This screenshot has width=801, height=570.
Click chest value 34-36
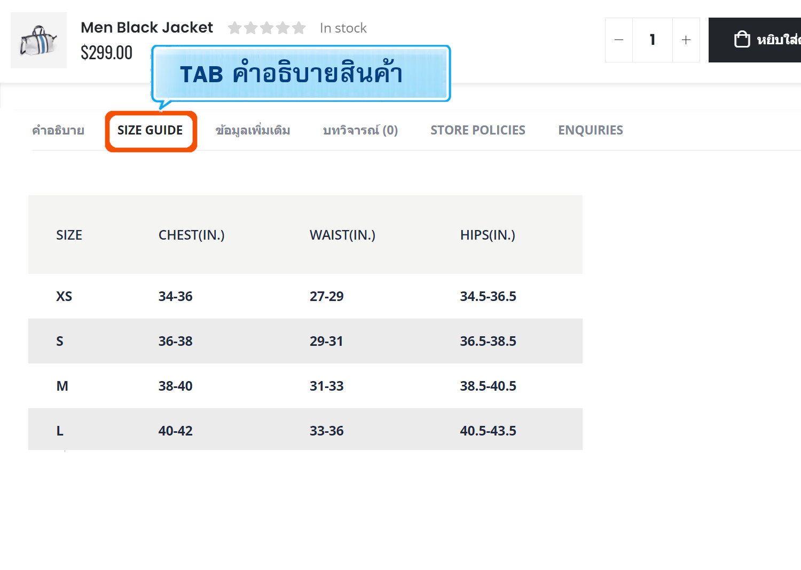[x=176, y=296]
